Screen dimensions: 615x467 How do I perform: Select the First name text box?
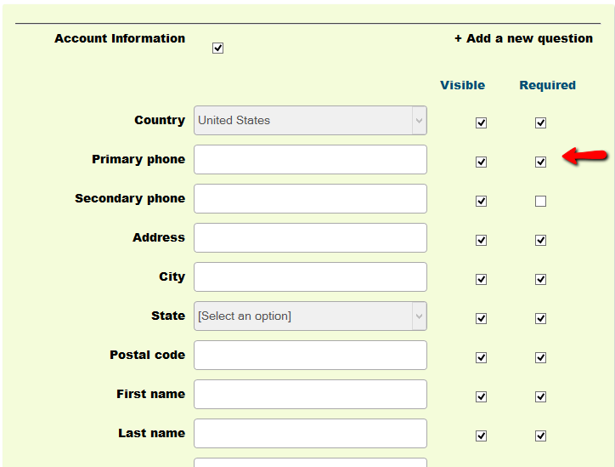pos(310,395)
